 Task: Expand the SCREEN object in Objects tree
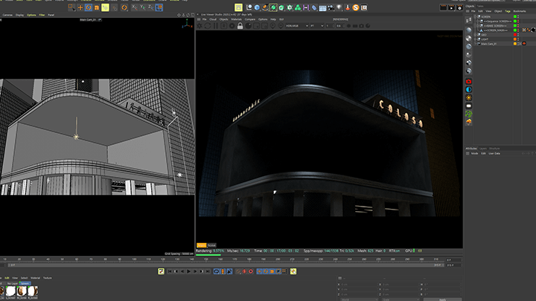475,16
